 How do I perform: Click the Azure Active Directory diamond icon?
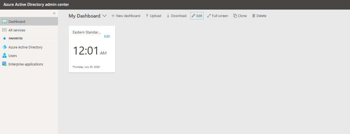click(x=4, y=47)
